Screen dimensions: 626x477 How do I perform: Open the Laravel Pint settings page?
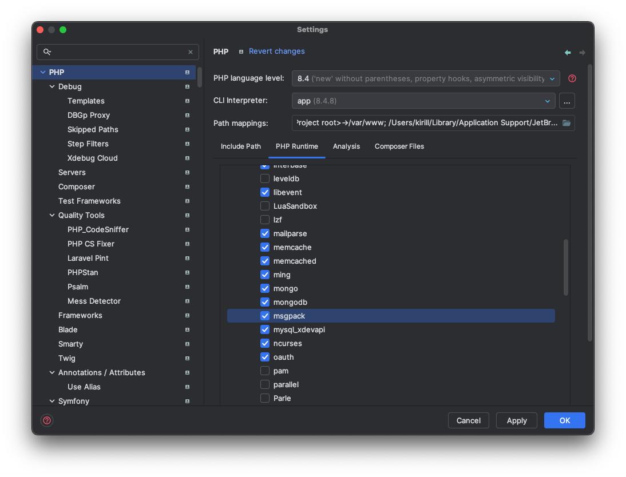(x=88, y=259)
